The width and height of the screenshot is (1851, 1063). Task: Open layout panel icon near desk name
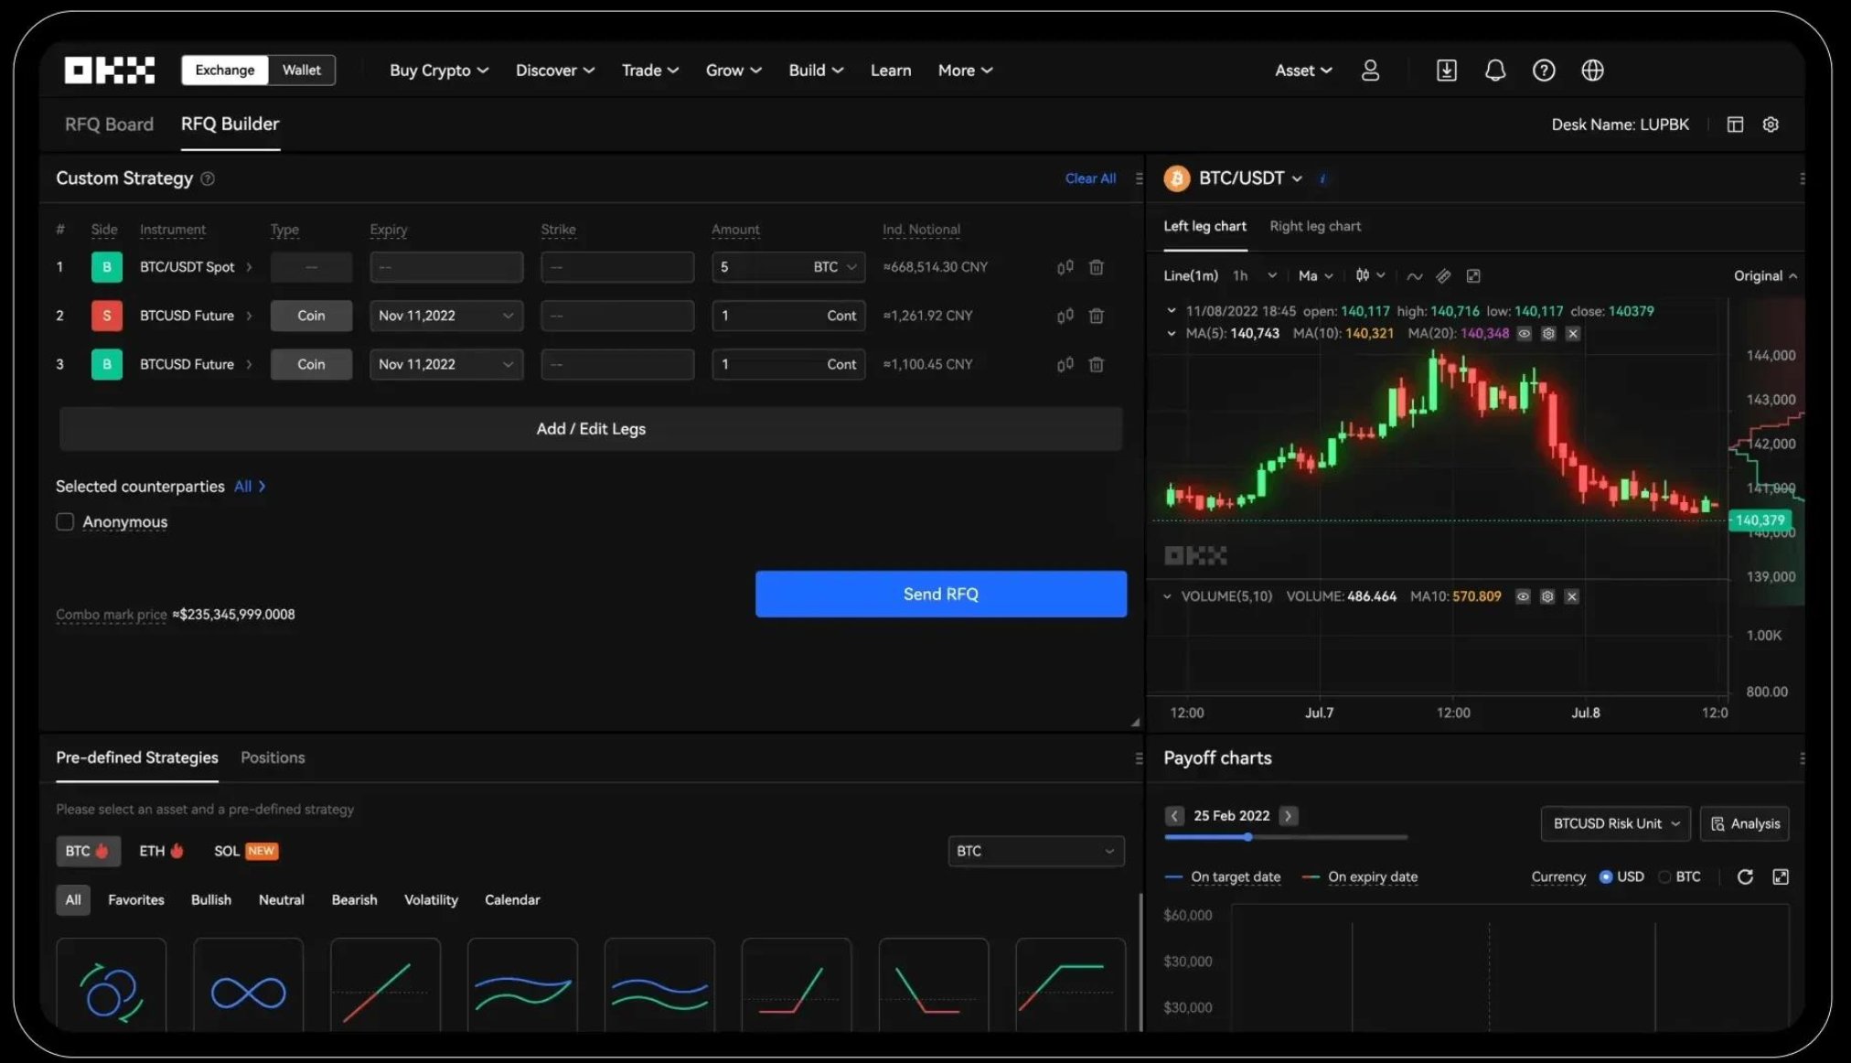point(1734,124)
